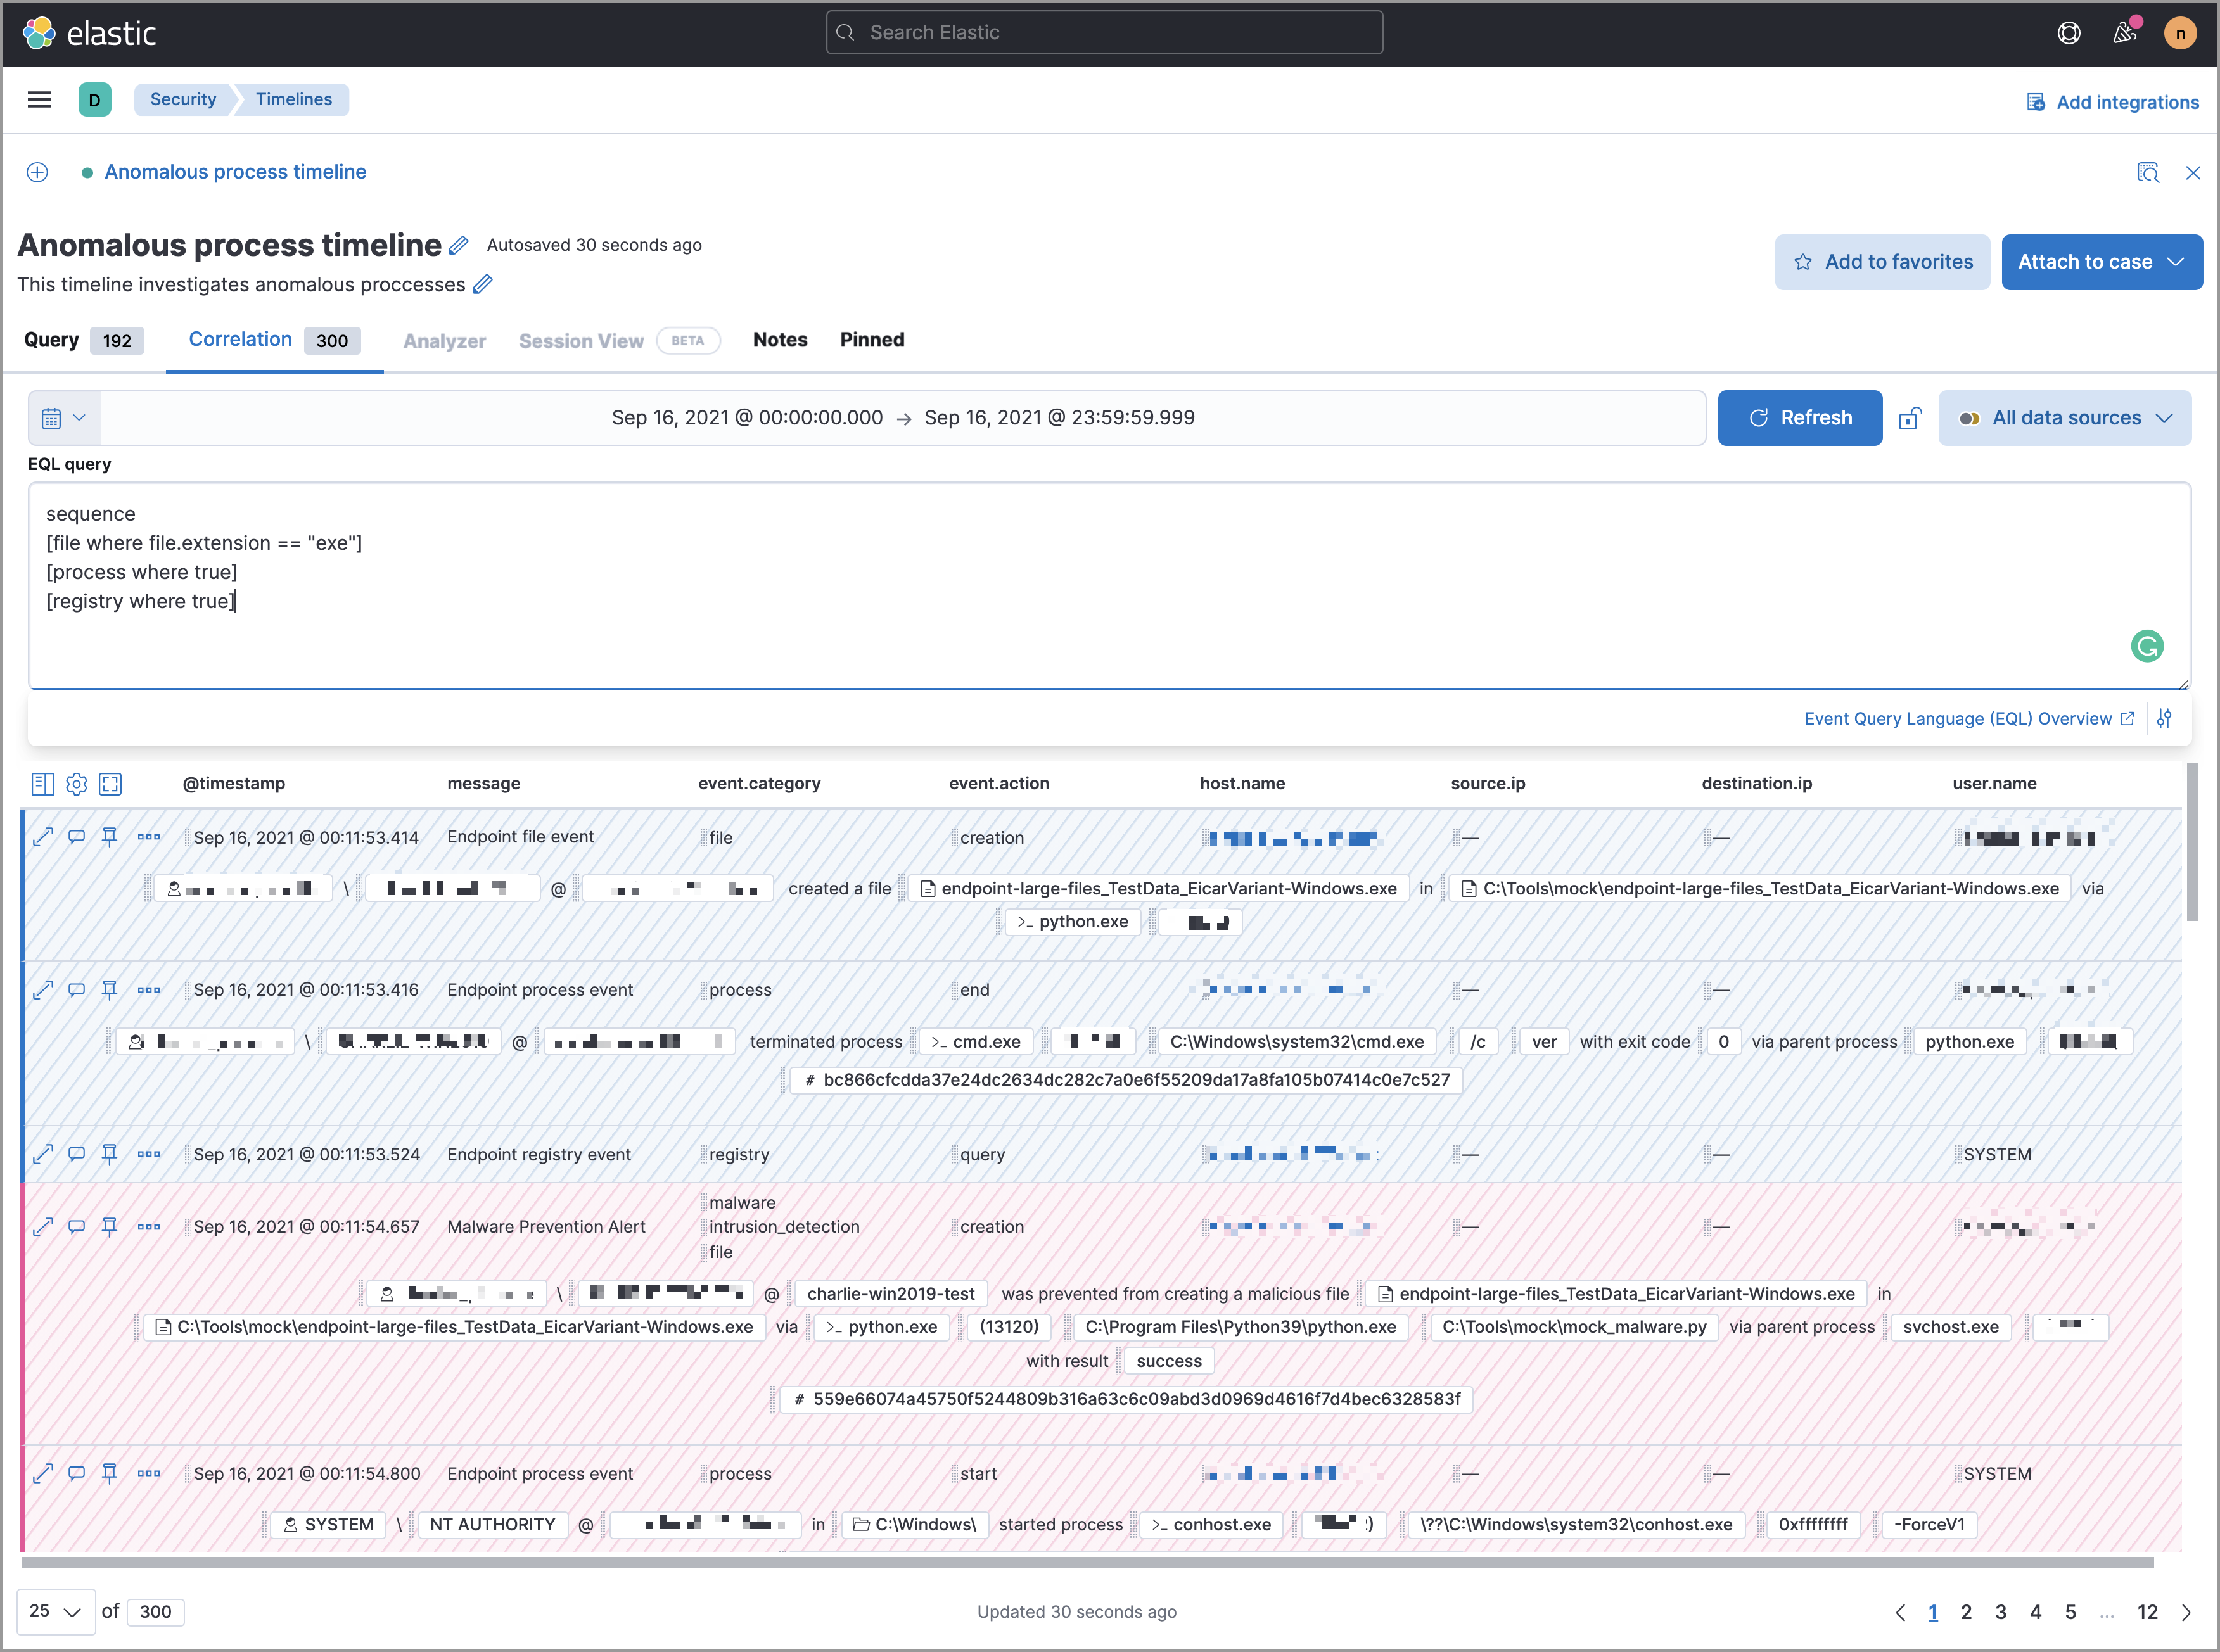The image size is (2220, 1652).
Task: Toggle the note icon on second event row
Action: (77, 989)
